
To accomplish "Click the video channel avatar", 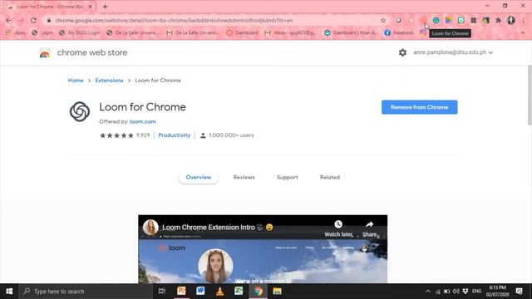I will click(150, 227).
